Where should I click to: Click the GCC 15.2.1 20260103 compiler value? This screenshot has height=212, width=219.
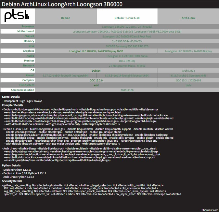click(188, 80)
